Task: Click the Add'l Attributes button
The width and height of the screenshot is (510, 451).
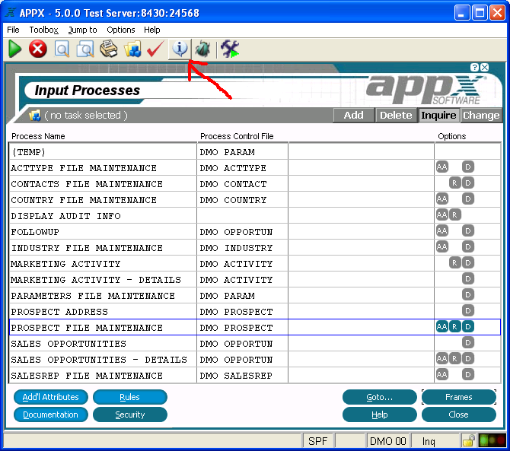Action: tap(51, 397)
